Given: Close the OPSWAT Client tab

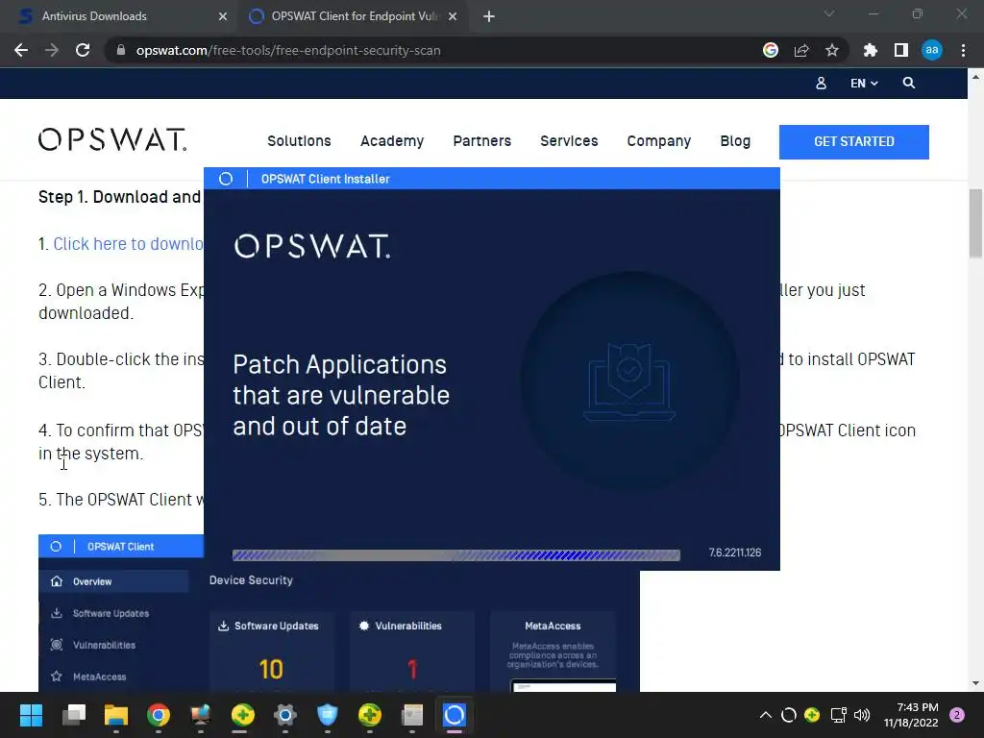Looking at the screenshot, I should [453, 16].
